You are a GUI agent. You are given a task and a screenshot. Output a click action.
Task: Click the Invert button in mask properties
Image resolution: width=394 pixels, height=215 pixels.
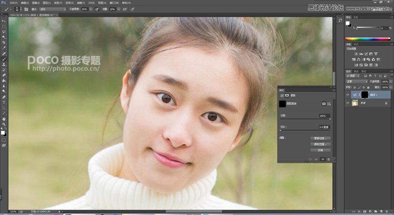(321, 150)
